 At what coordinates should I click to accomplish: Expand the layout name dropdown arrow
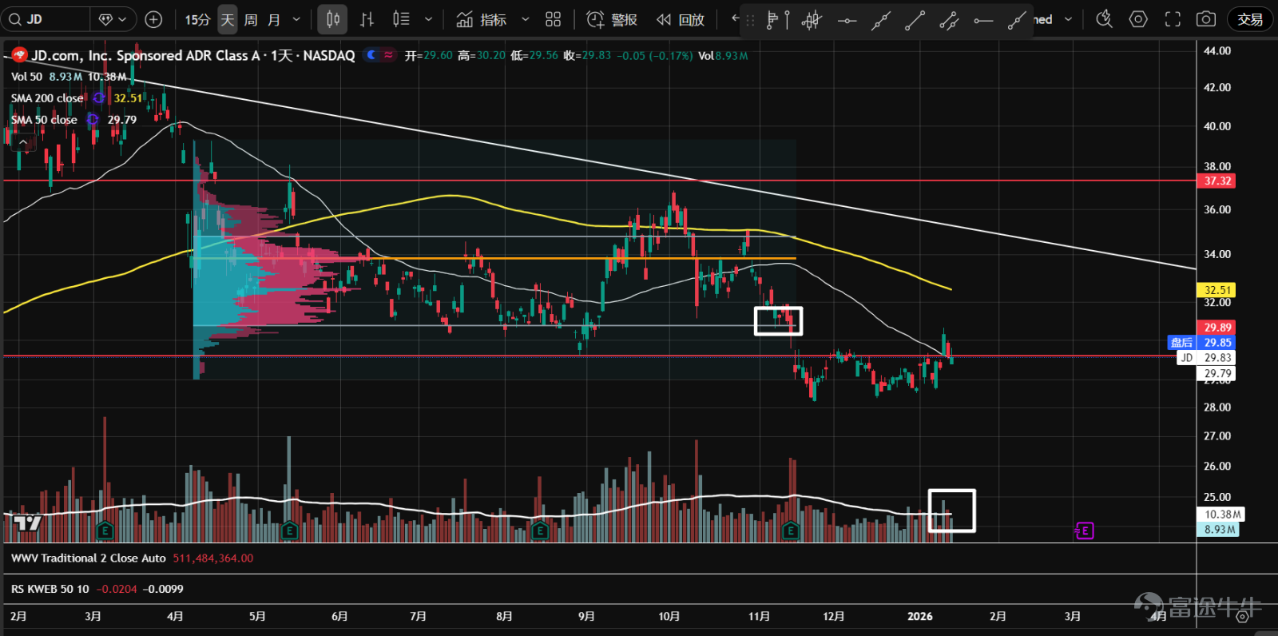(1069, 19)
